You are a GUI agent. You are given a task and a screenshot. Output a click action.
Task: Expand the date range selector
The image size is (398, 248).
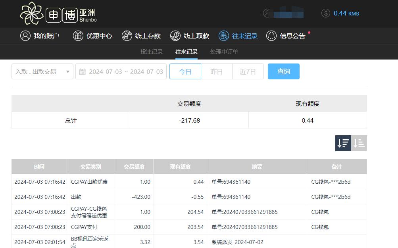(121, 71)
